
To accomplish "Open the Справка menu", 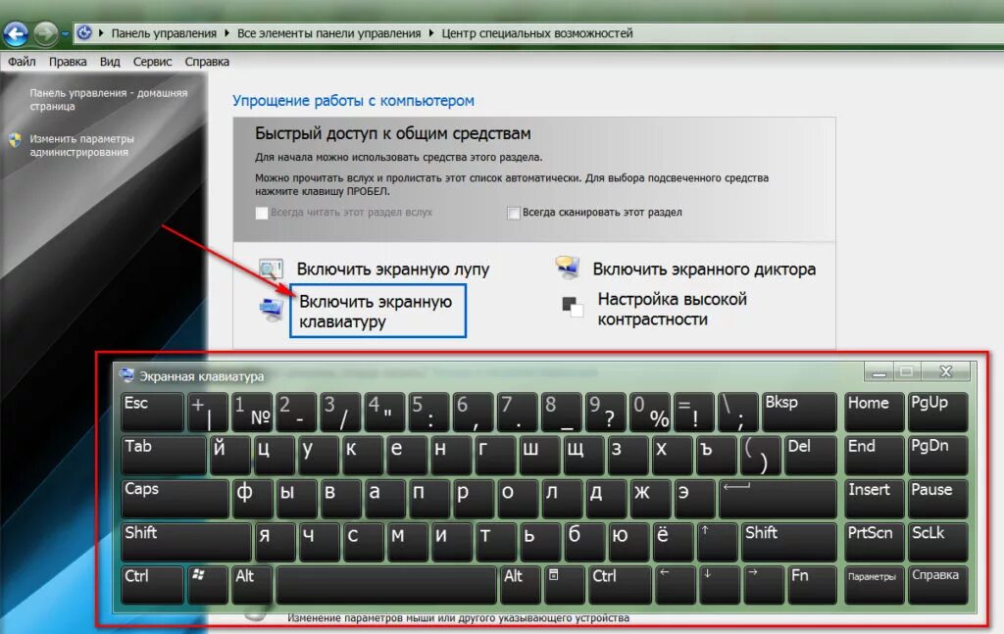I will pyautogui.click(x=207, y=62).
